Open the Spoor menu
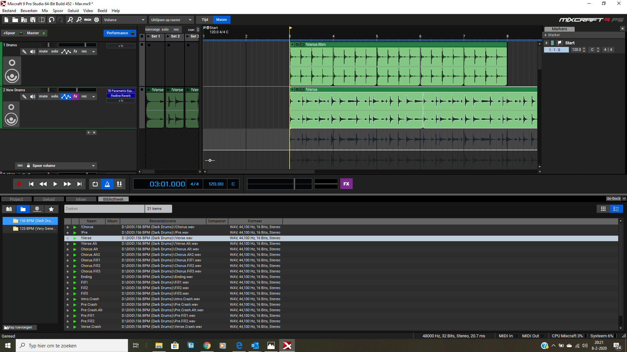 58,11
